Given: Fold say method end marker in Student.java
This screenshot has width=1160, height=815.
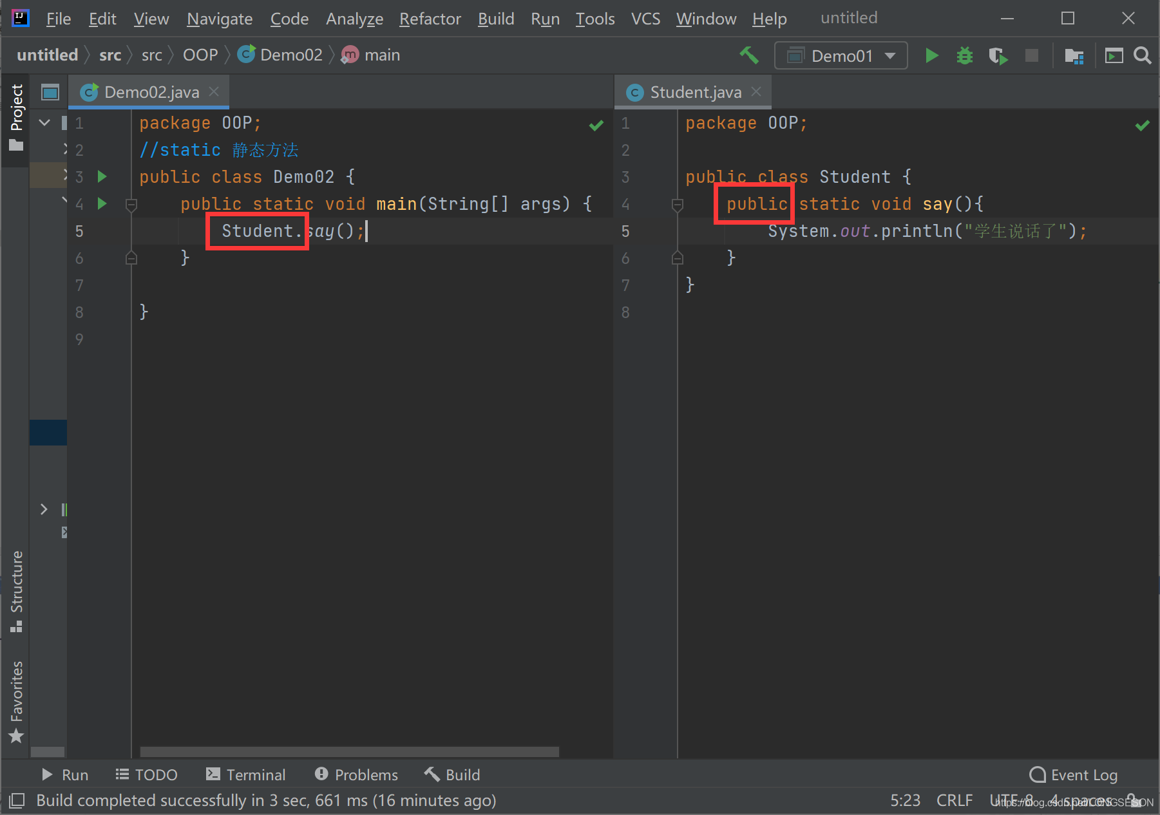Looking at the screenshot, I should [x=678, y=258].
